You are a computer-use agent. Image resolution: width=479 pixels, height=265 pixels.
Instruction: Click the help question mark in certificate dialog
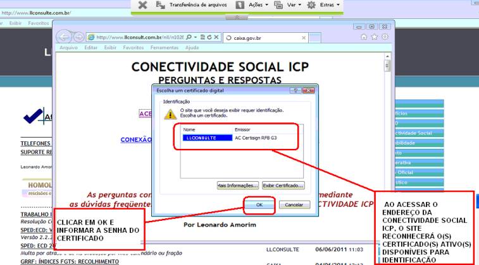pos(295,90)
